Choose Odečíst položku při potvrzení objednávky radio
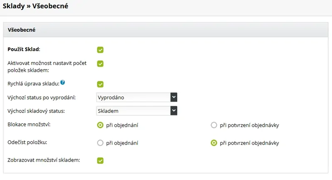Viewport: 332px width, 180px height. pos(214,143)
